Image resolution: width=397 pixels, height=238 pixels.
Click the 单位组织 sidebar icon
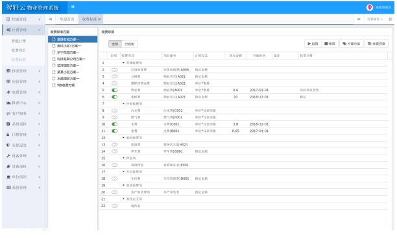8,177
